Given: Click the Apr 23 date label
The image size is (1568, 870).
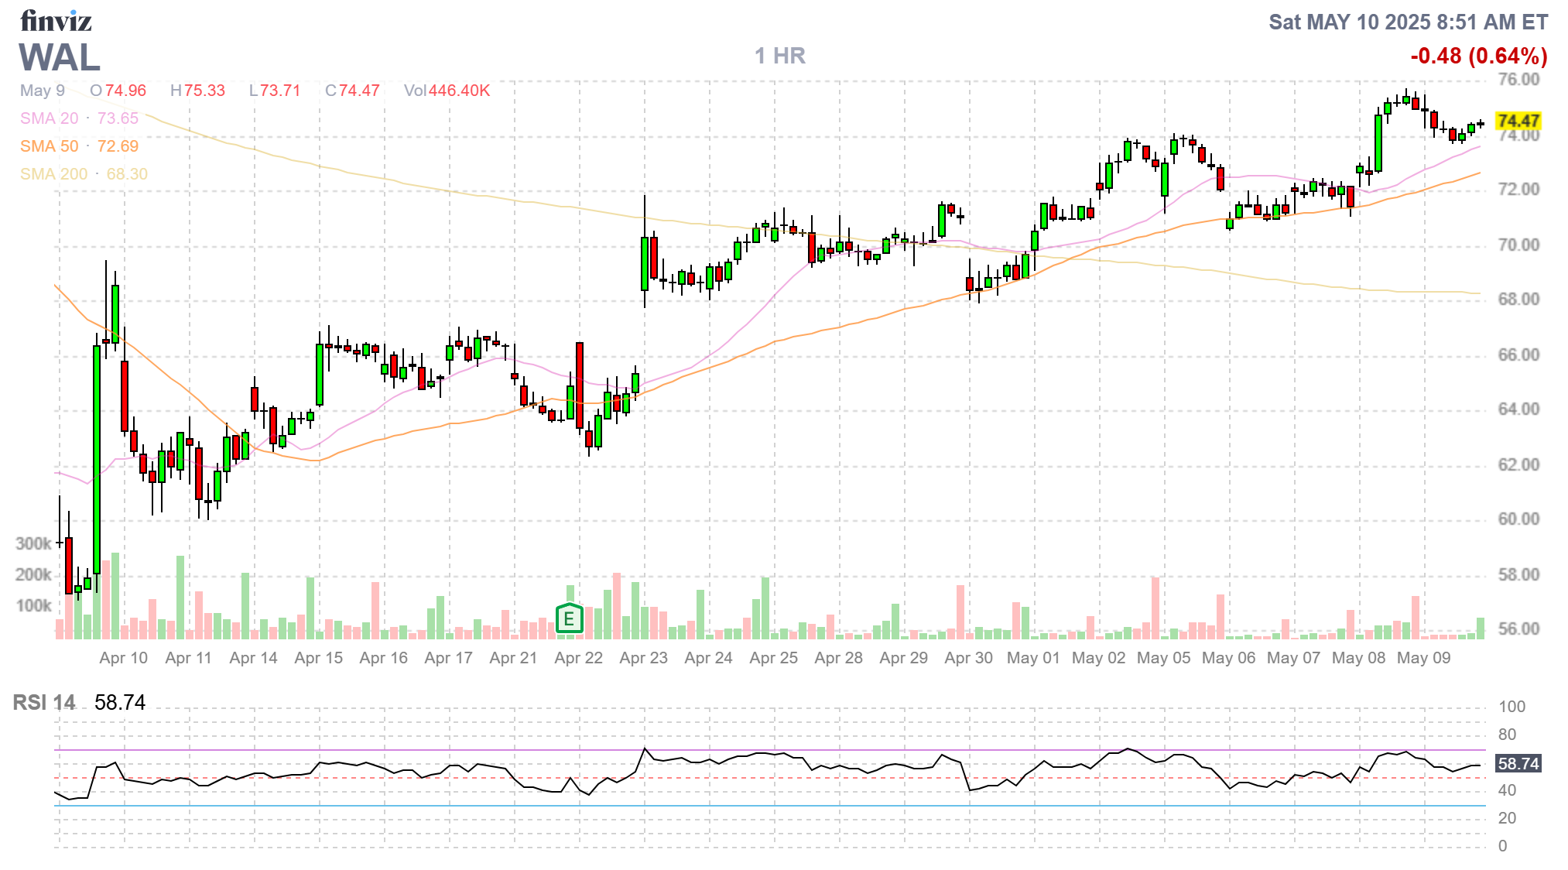Looking at the screenshot, I should pyautogui.click(x=643, y=658).
